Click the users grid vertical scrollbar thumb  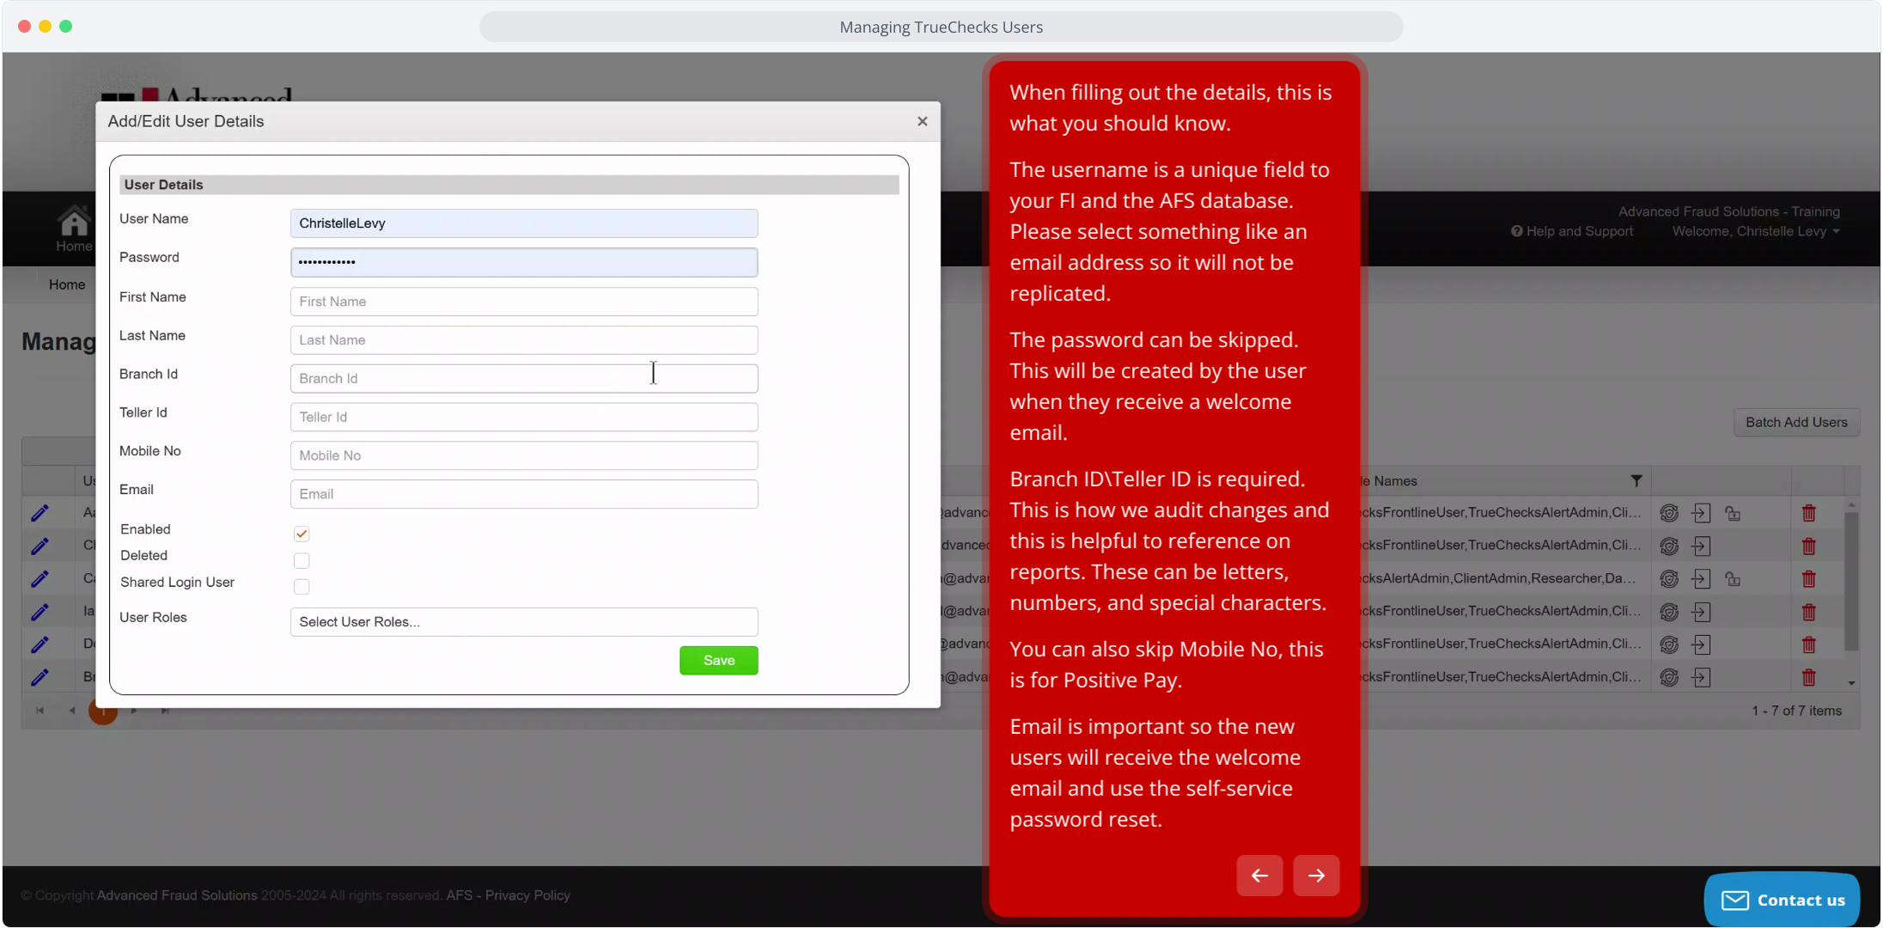pyautogui.click(x=1851, y=582)
